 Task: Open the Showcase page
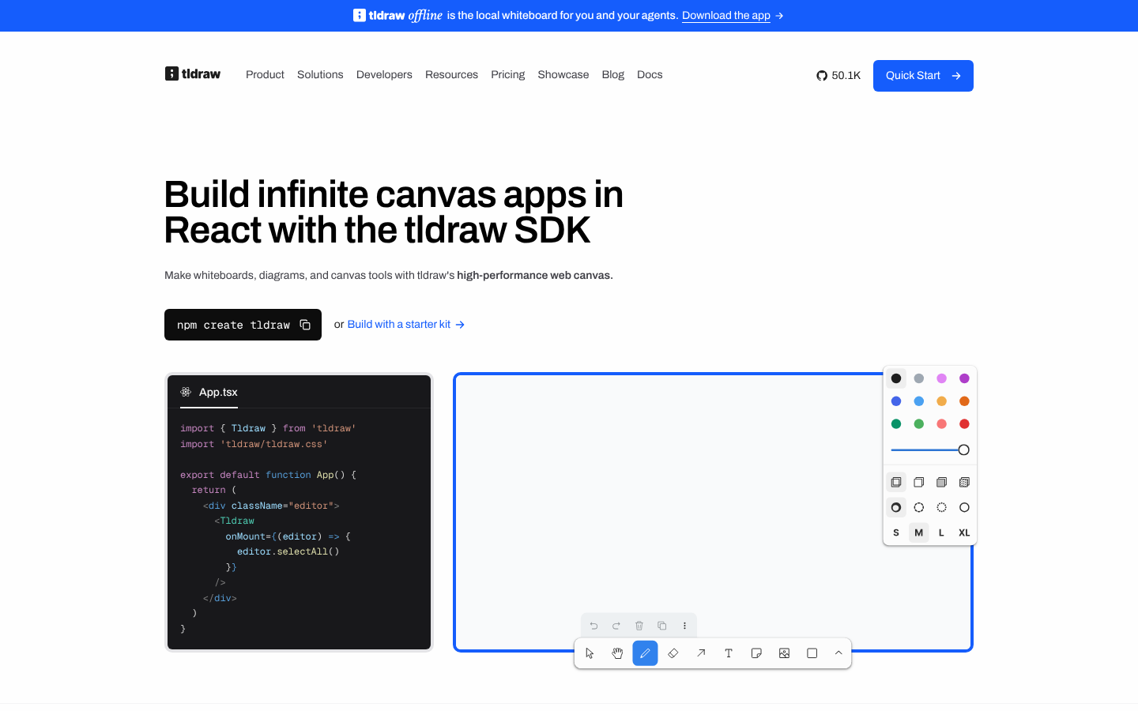point(563,75)
